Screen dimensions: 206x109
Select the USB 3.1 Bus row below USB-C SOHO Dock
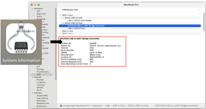pyautogui.click(x=67, y=31)
